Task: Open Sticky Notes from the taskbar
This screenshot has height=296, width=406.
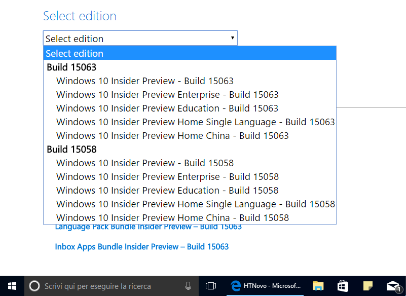Action: point(367,286)
